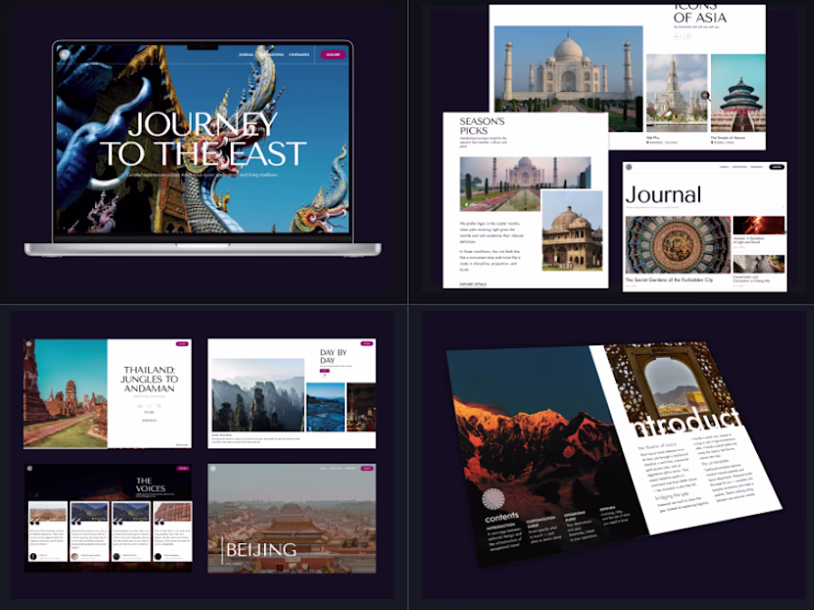The width and height of the screenshot is (814, 610).
Task: Open the ornate ceiling feature image in Journal
Action: tap(678, 245)
